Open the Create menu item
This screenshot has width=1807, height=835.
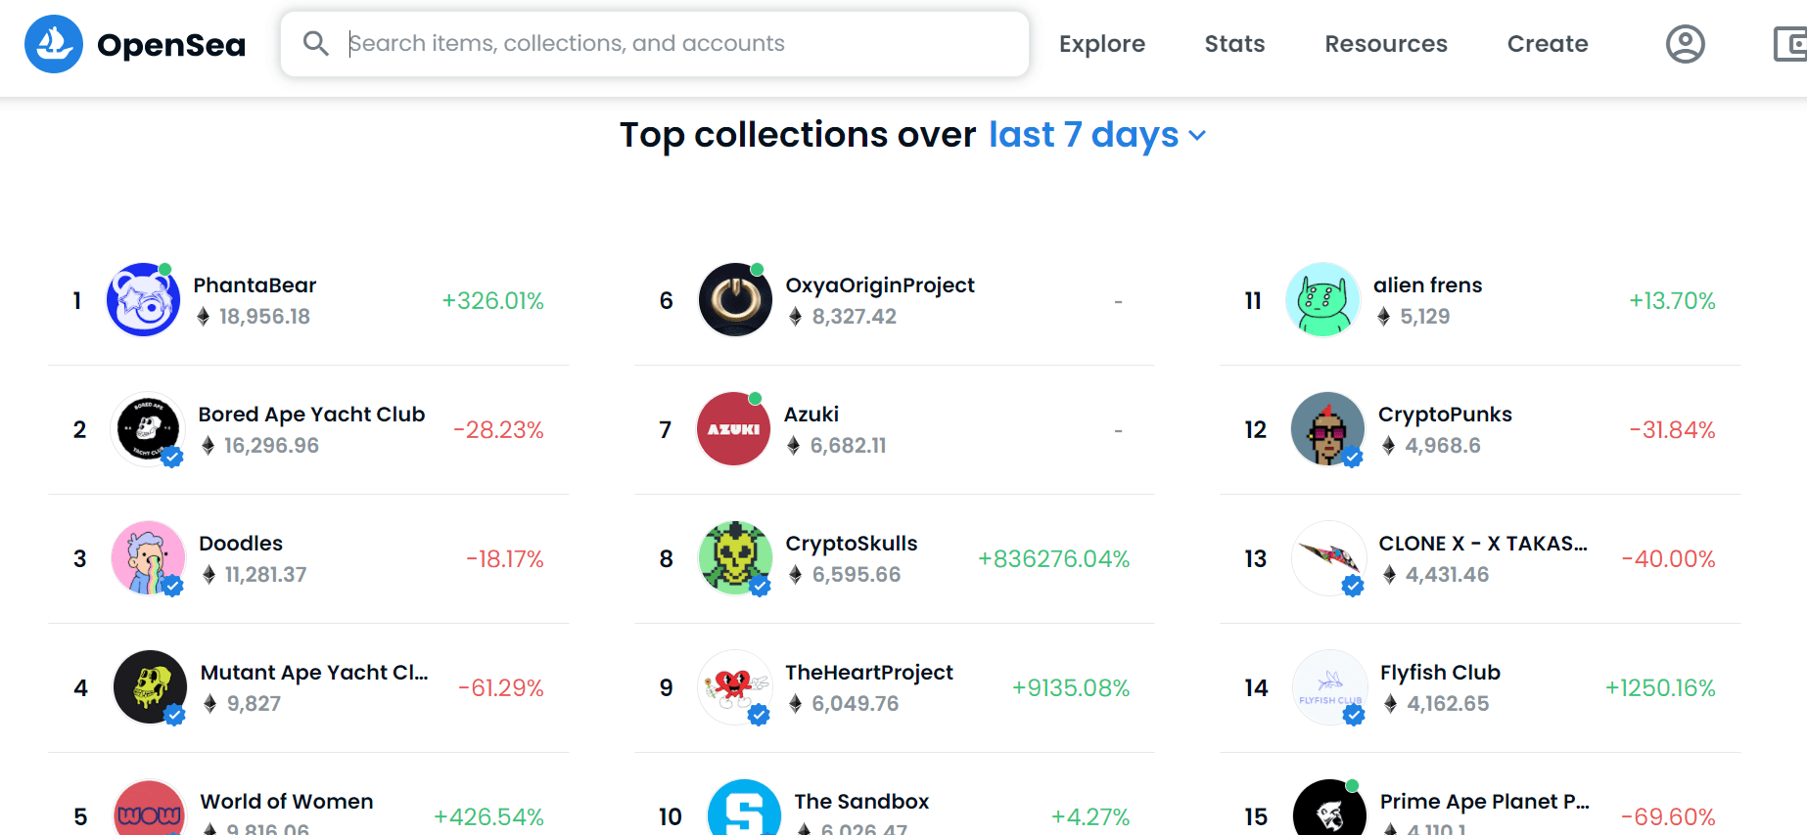click(1548, 44)
